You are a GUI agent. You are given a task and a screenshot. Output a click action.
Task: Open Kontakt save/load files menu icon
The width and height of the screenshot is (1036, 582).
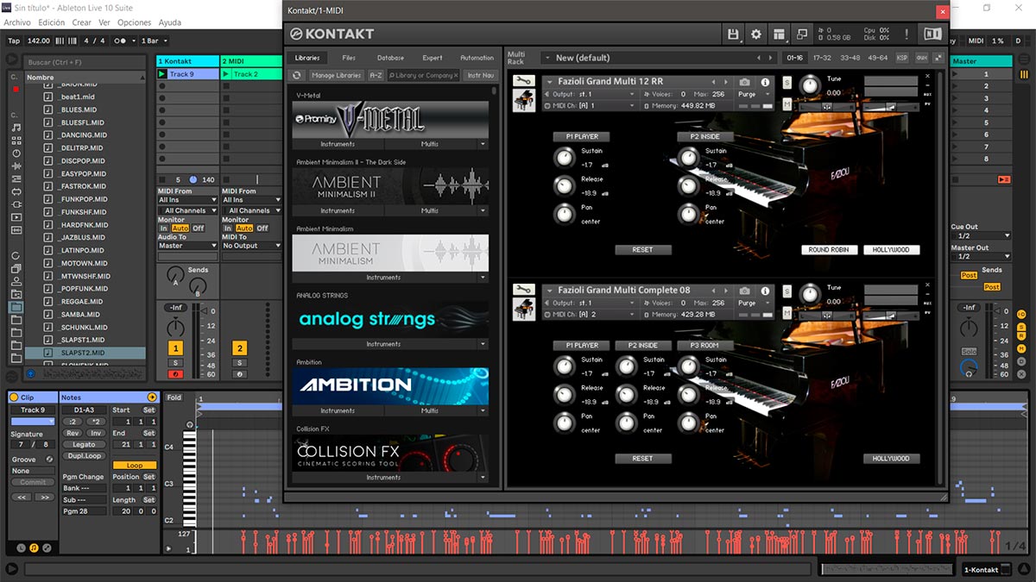coord(733,34)
